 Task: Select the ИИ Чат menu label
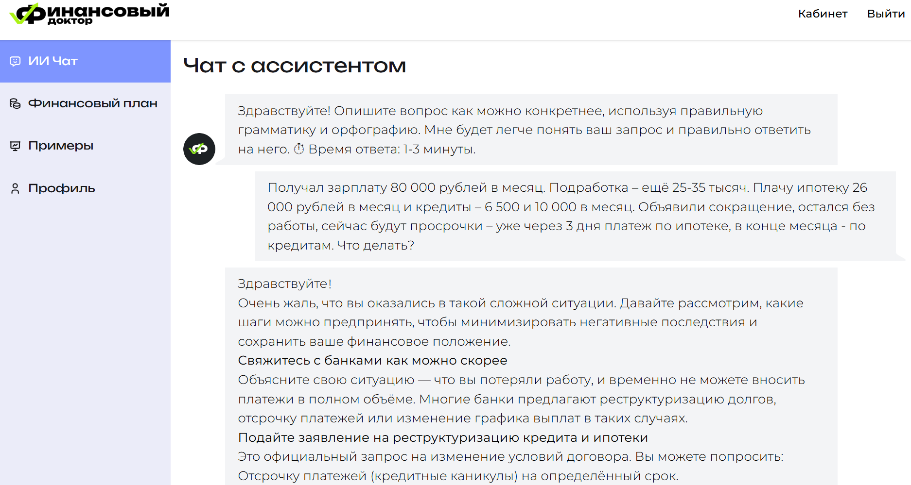53,61
